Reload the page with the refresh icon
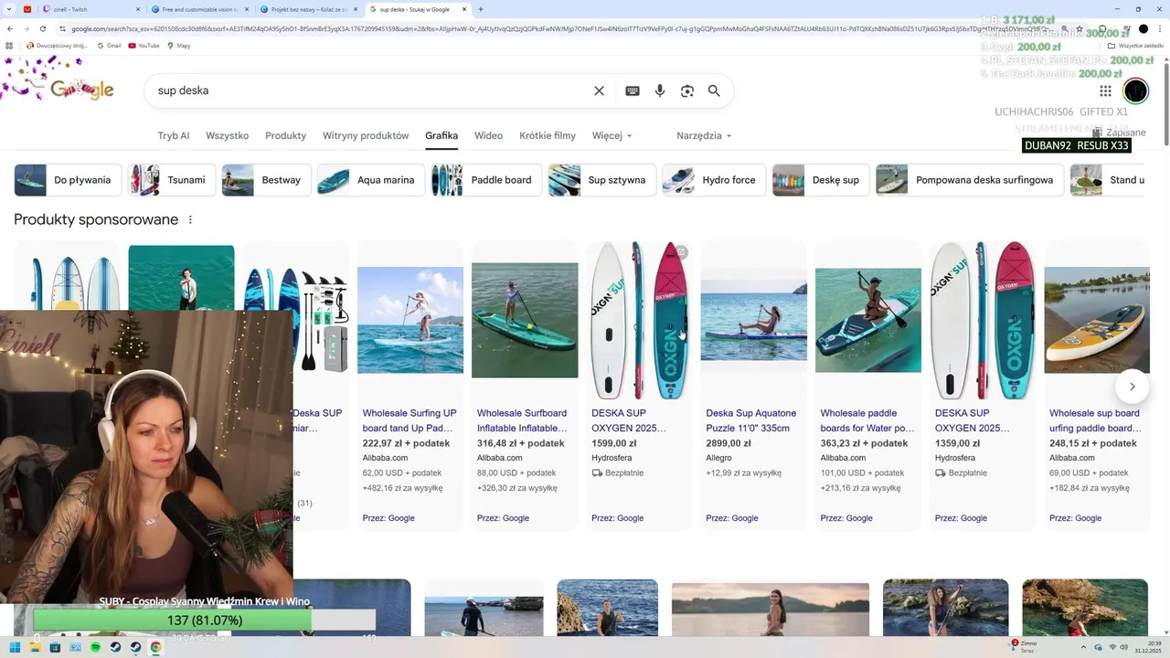 click(45, 28)
